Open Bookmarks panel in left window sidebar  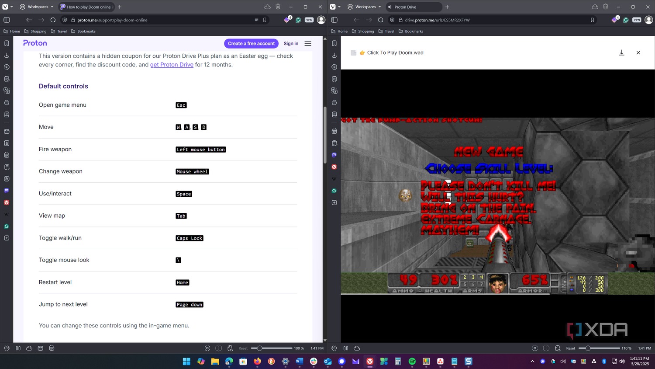[x=7, y=43]
